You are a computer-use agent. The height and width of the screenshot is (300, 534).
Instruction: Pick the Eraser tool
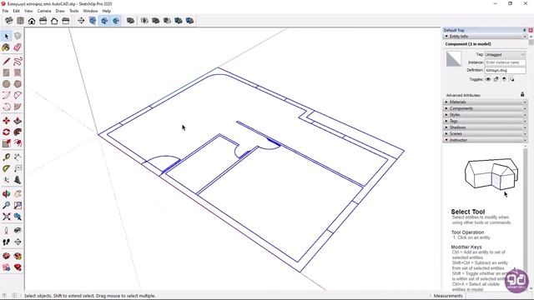(18, 47)
